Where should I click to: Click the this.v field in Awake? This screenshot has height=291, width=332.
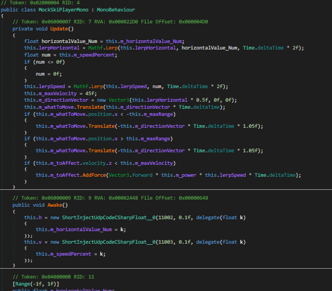tap(40, 242)
